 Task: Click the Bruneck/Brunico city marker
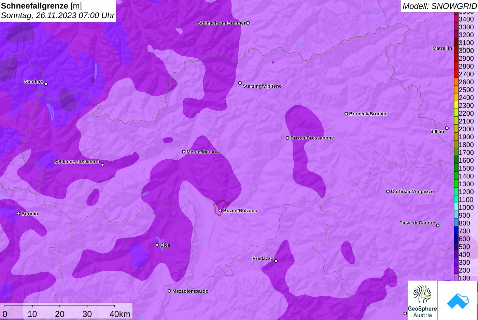point(346,114)
